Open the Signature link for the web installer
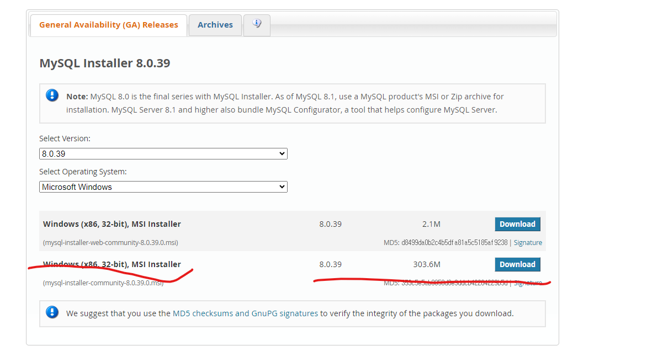 528,242
